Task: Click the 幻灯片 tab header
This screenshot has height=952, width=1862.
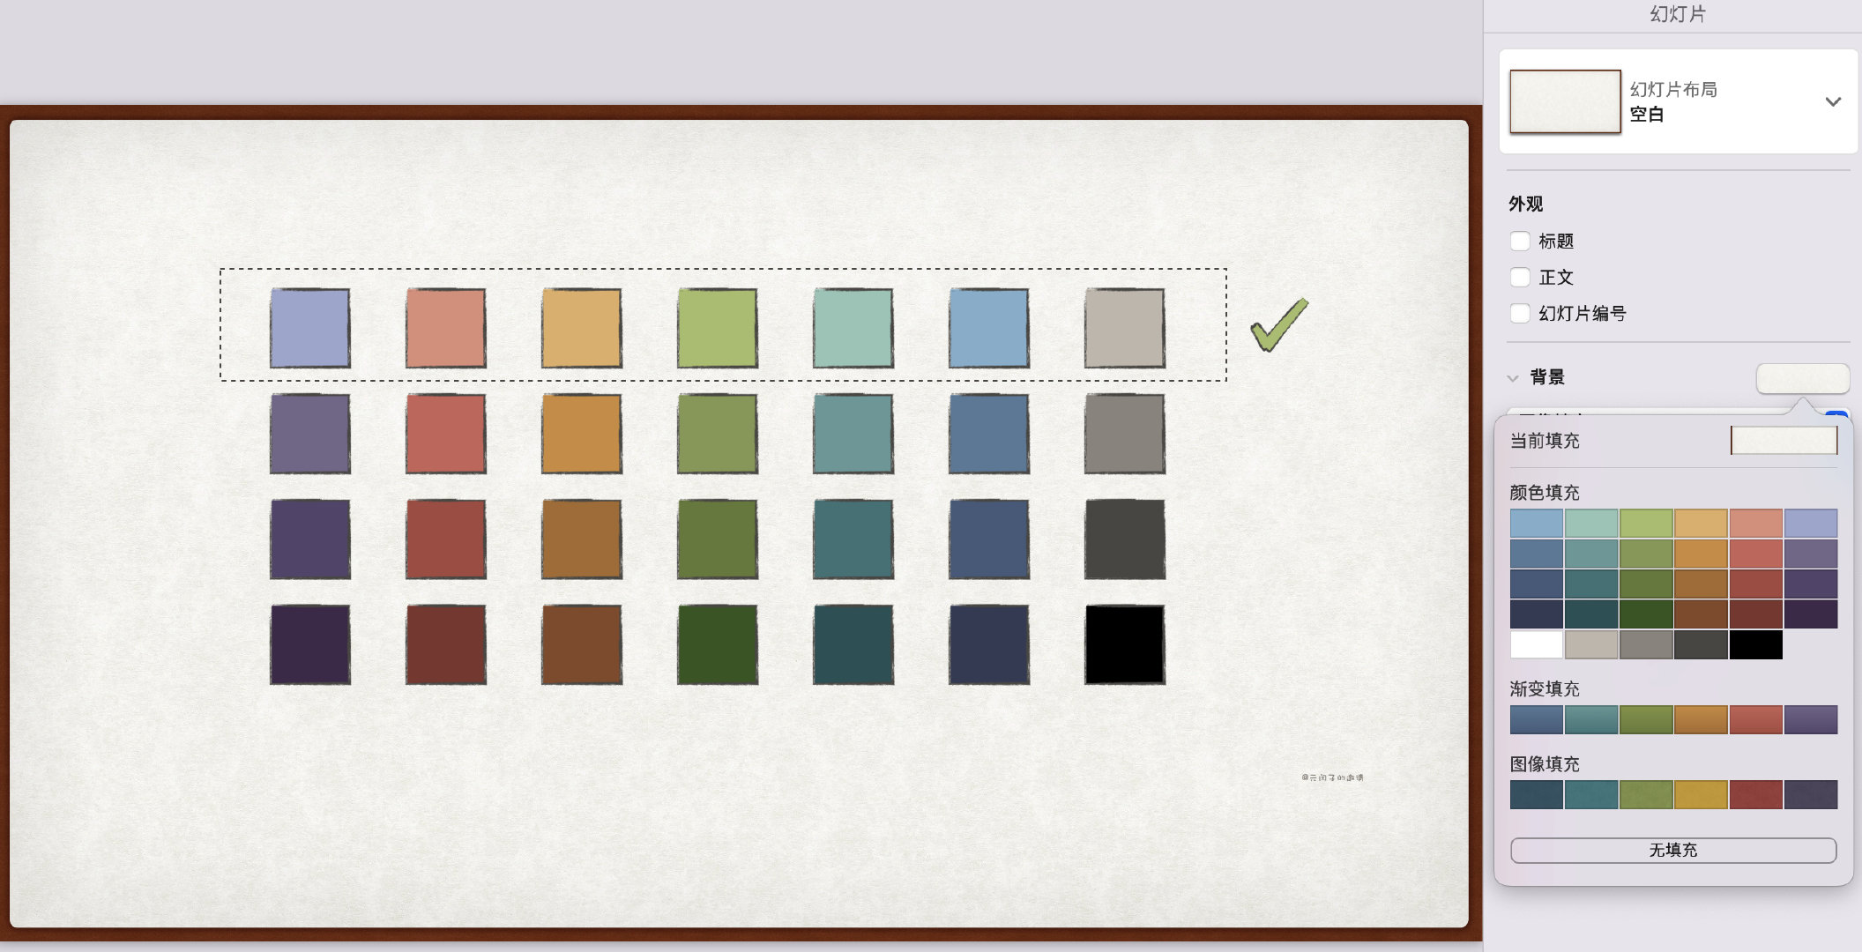Action: pyautogui.click(x=1677, y=14)
